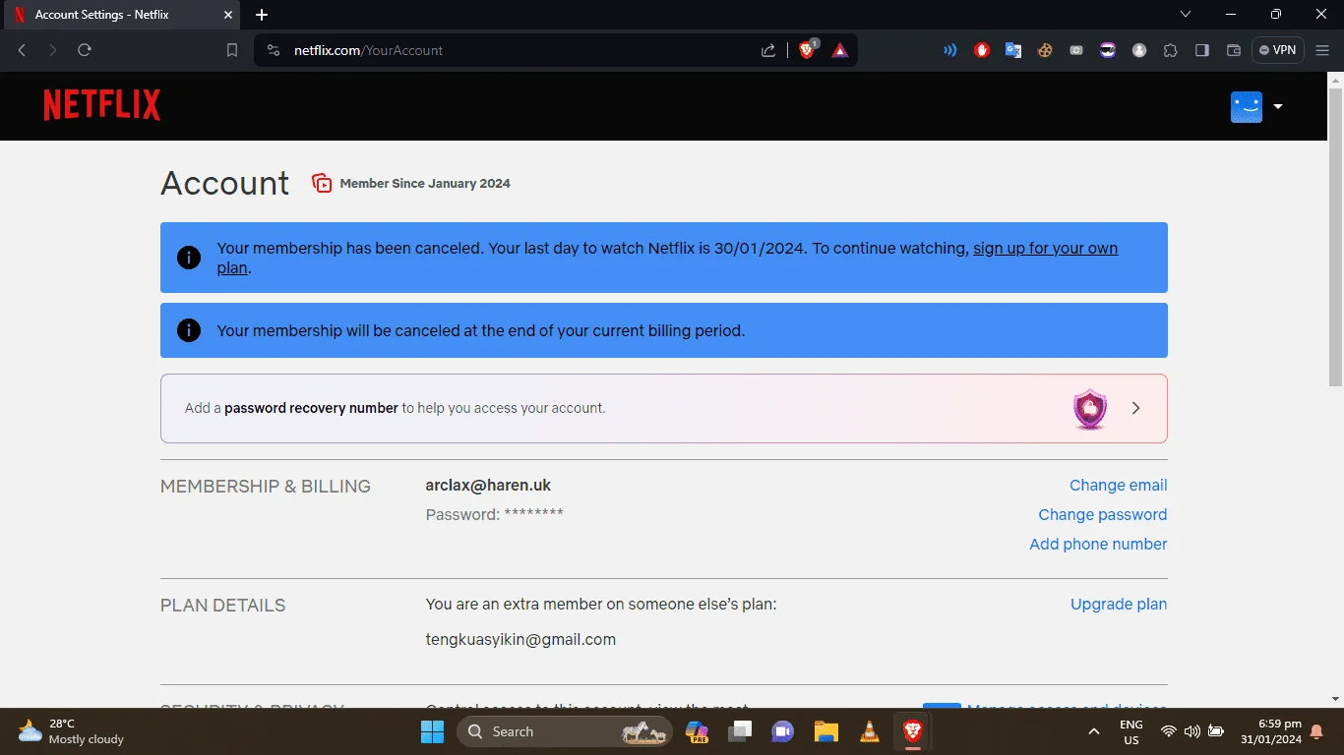Open Brave Rewards triangle icon
This screenshot has width=1344, height=755.
pyautogui.click(x=839, y=50)
